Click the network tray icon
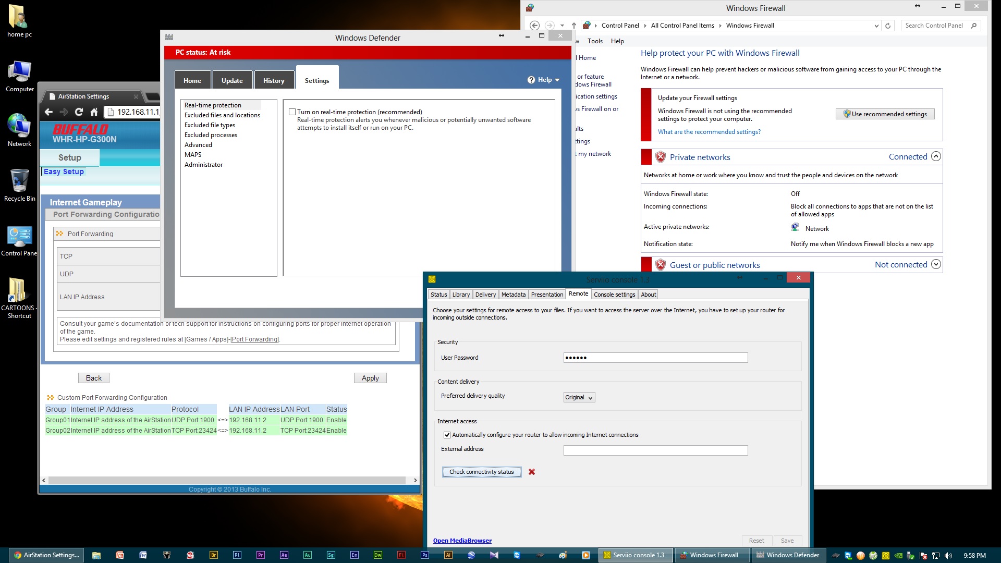The image size is (1001, 563). click(x=936, y=556)
